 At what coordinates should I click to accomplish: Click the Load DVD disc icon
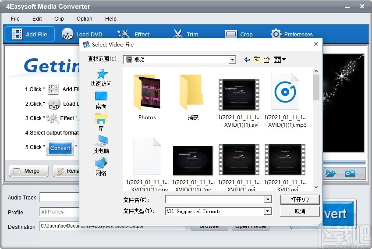[x=67, y=34]
